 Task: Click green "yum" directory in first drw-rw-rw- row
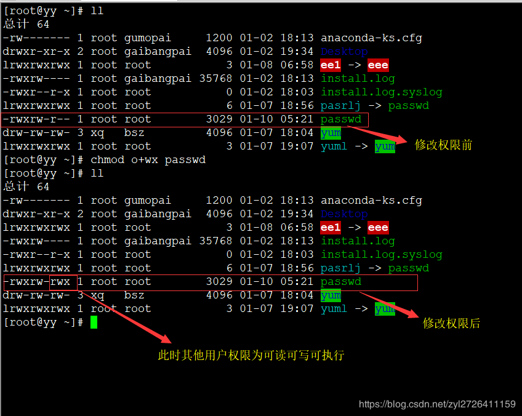pyautogui.click(x=331, y=133)
